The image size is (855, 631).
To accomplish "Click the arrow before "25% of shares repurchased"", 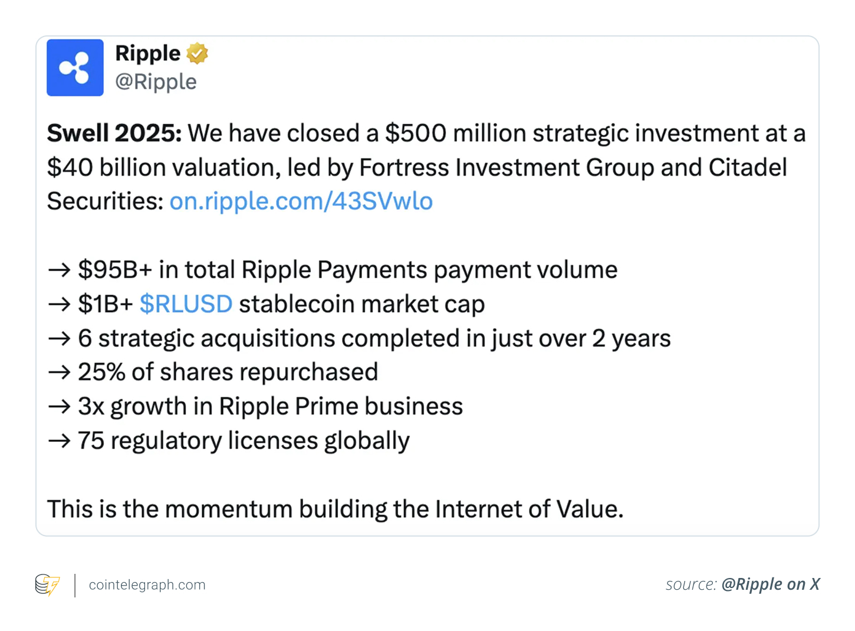I will click(x=59, y=372).
